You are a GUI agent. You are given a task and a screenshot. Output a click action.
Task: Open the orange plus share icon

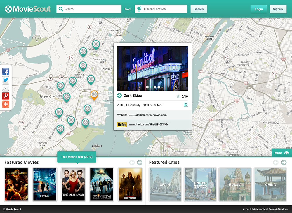(x=6, y=104)
